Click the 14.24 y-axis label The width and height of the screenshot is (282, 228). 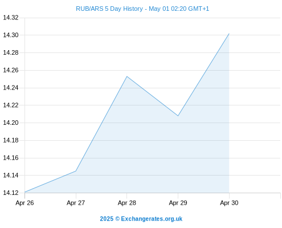pos(11,88)
